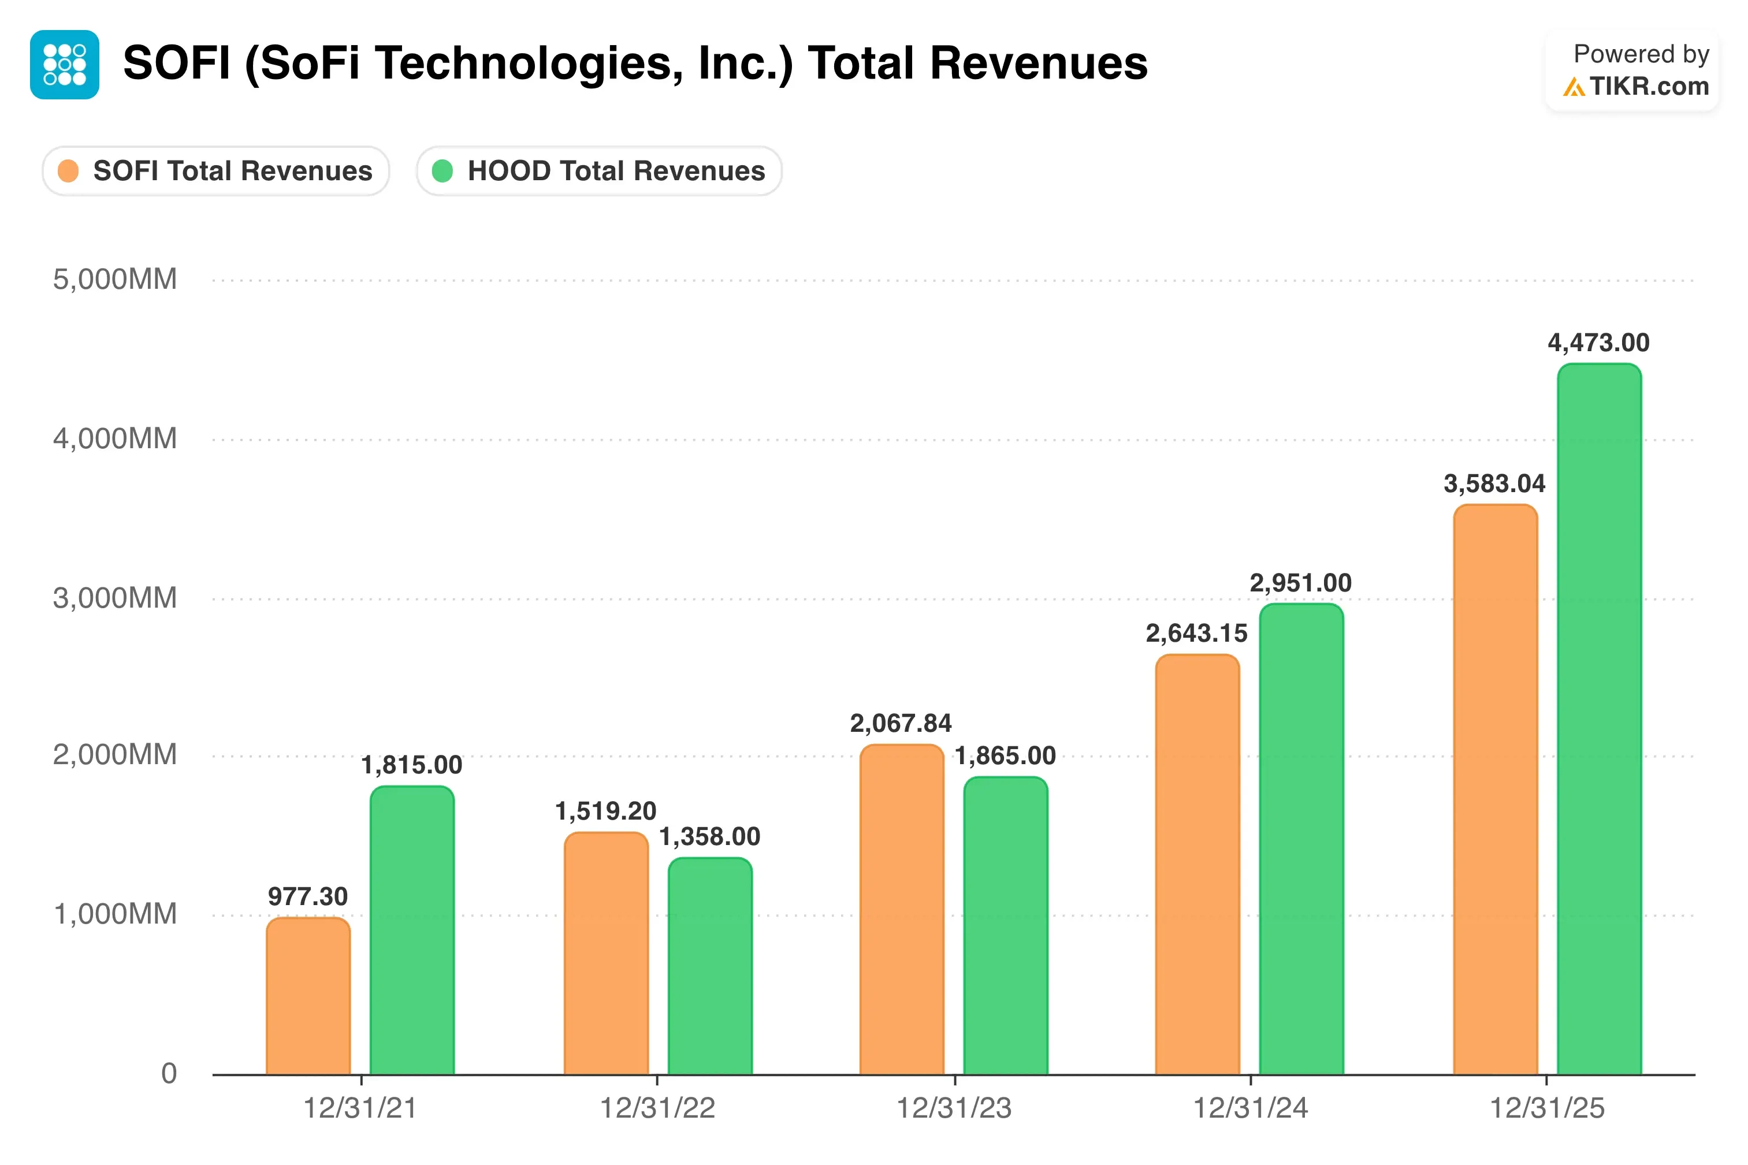The width and height of the screenshot is (1748, 1165).
Task: Click the 1,358.00 data label
Action: coord(710,836)
